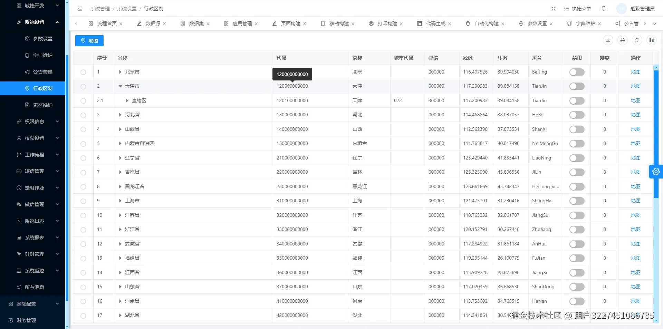Close the 移动构建 tab

click(353, 24)
